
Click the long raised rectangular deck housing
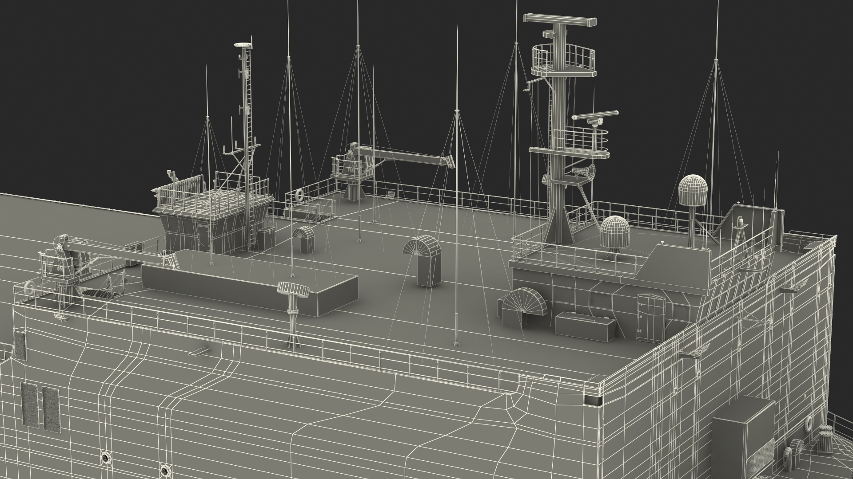click(x=250, y=282)
